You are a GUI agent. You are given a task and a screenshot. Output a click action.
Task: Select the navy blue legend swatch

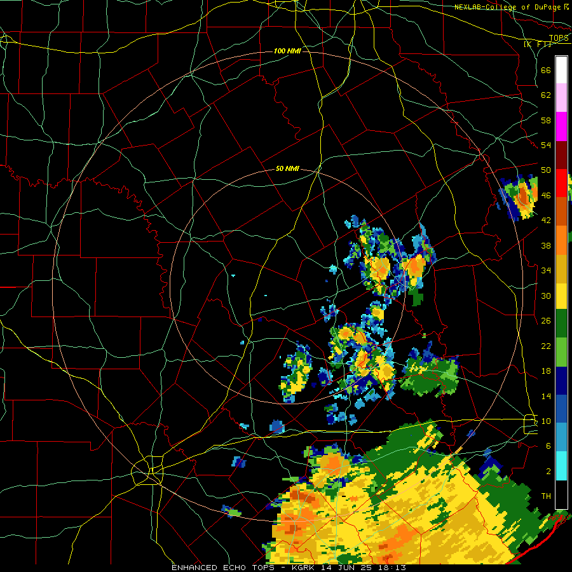click(x=561, y=381)
